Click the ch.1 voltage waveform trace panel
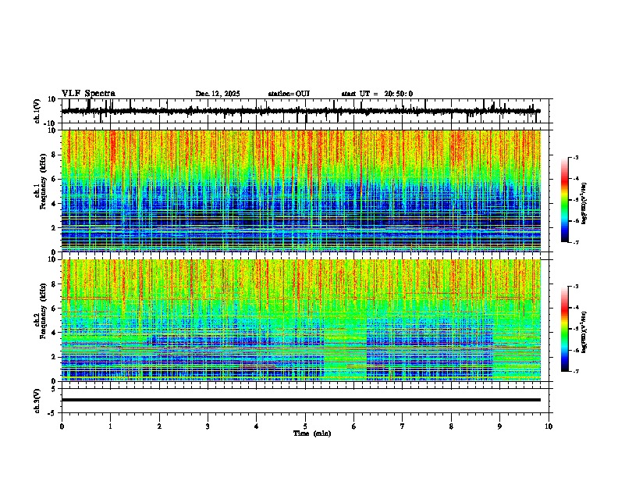The image size is (618, 478). pyautogui.click(x=305, y=111)
